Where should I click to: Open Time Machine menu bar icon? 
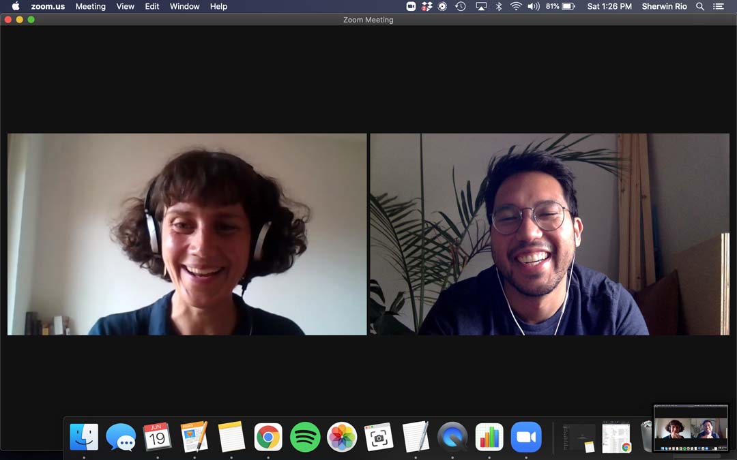[x=461, y=6]
